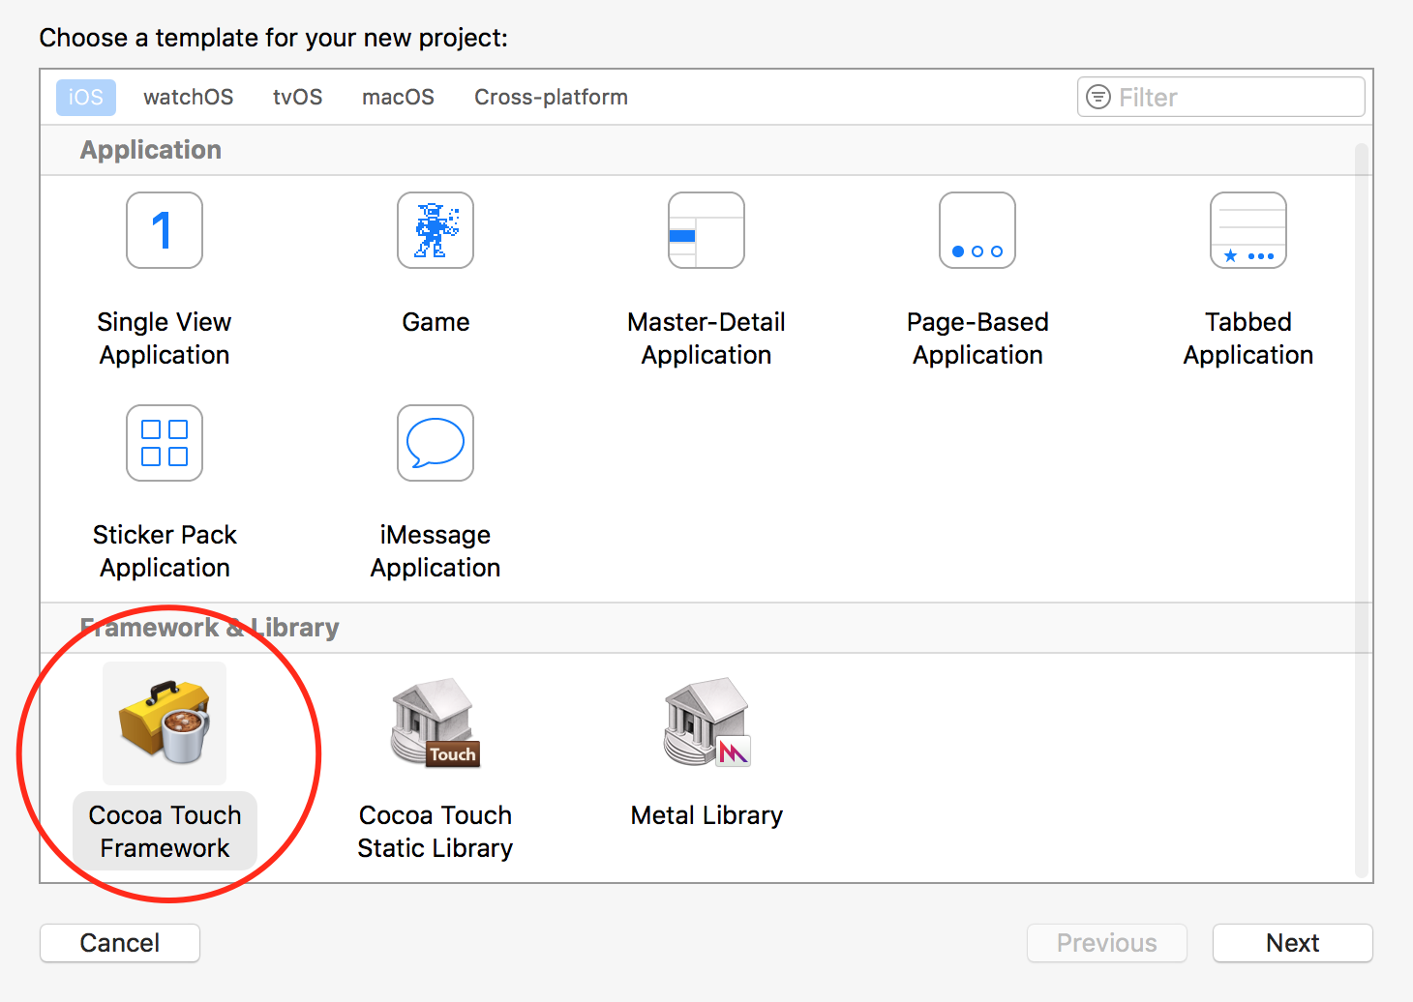Image resolution: width=1413 pixels, height=1002 pixels.
Task: Choose the Game template icon
Action: point(436,230)
